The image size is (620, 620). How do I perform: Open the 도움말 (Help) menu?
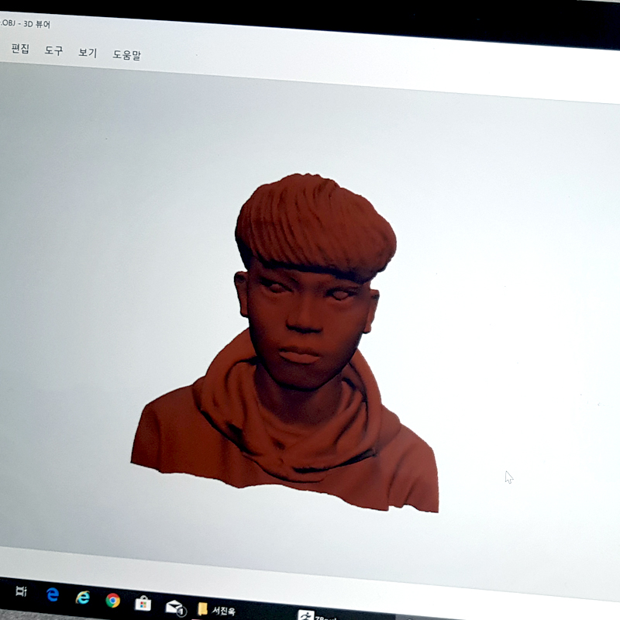pos(126,55)
